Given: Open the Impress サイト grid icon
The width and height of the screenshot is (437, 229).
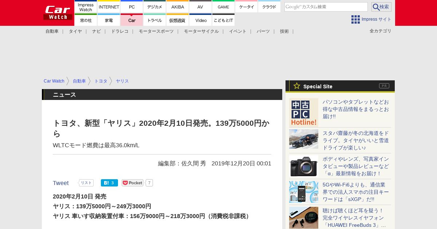Looking at the screenshot, I should pyautogui.click(x=355, y=19).
